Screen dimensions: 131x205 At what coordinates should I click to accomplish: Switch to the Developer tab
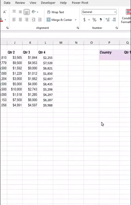point(48,3)
